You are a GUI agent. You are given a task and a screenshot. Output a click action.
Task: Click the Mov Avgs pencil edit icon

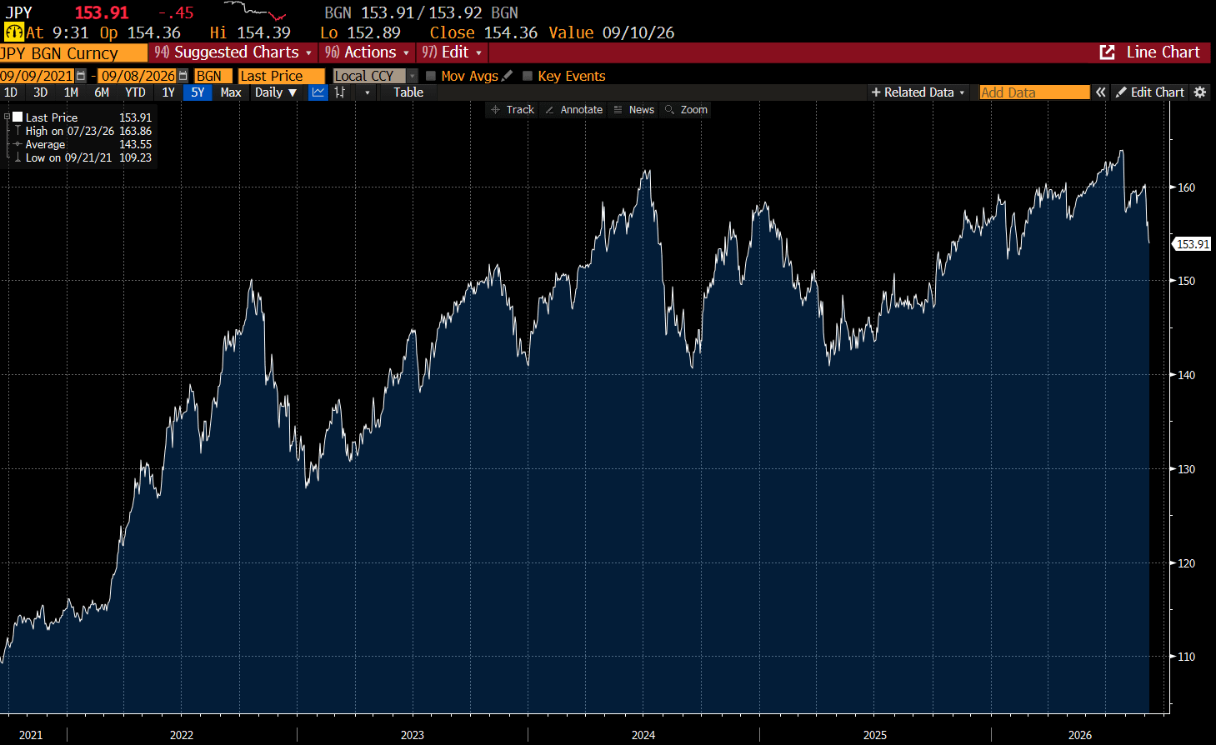[507, 76]
